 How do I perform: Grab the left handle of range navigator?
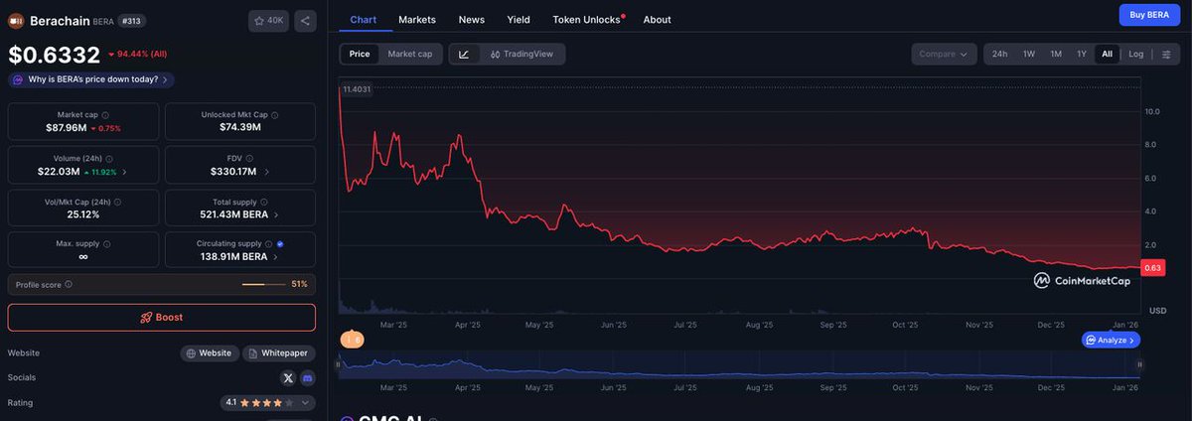(x=338, y=364)
